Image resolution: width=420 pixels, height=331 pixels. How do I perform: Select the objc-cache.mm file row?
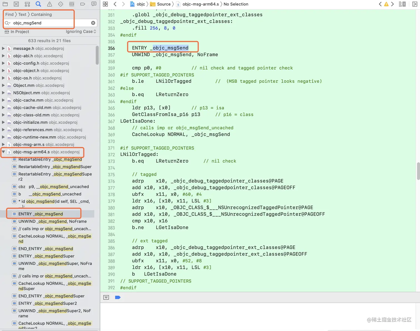pos(48,100)
